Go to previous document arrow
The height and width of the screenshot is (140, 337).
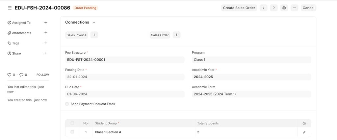pyautogui.click(x=263, y=8)
